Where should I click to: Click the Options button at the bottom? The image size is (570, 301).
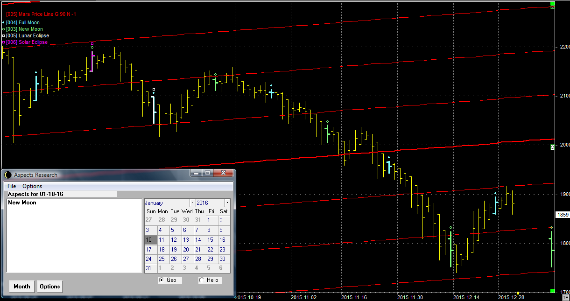[x=50, y=287]
